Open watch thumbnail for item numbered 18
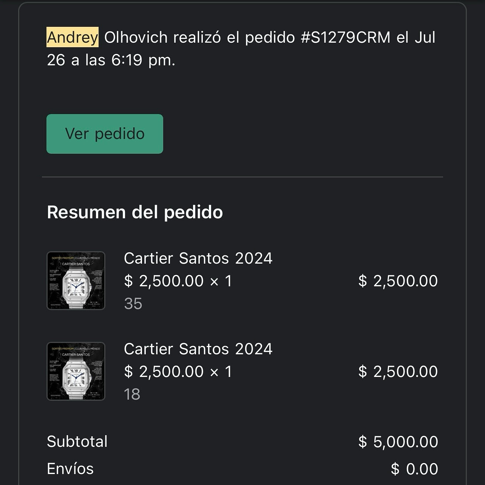Screen dimensions: 485x485 [x=76, y=371]
